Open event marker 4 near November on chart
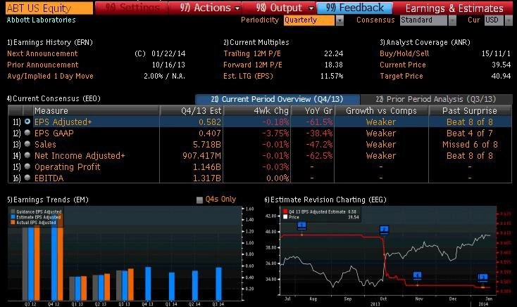Viewport: 517px width, 307px height. (418, 275)
